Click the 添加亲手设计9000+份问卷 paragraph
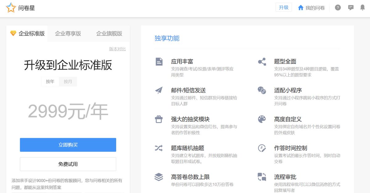Image resolution: width=370 pixels, height=193 pixels. point(67,184)
